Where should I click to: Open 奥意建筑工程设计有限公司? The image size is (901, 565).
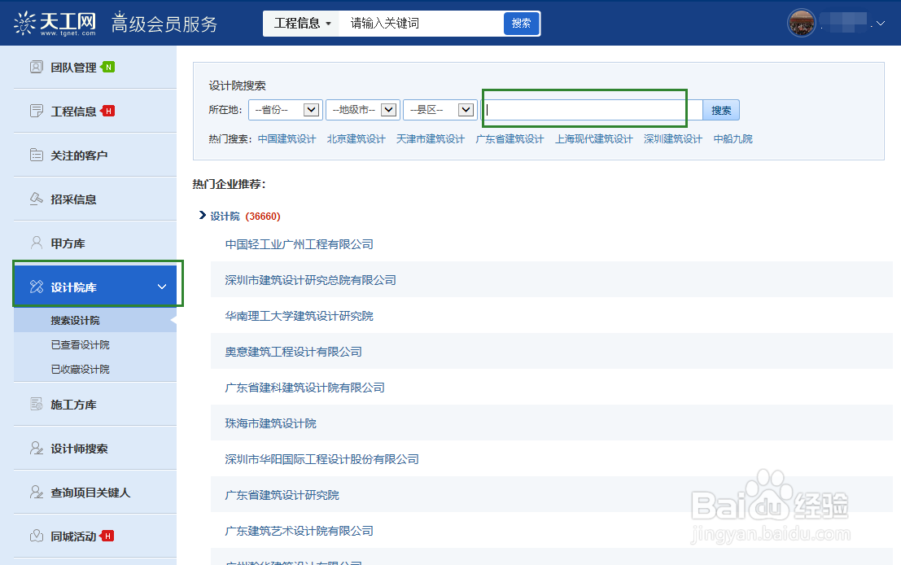tap(293, 352)
